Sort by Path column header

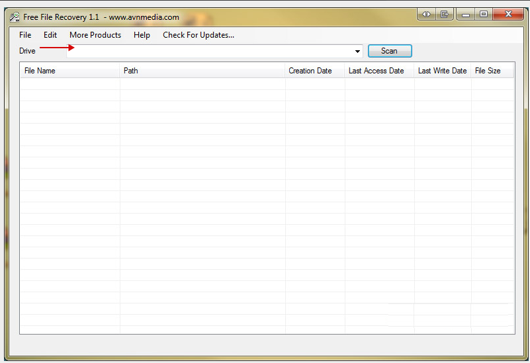[x=202, y=71]
